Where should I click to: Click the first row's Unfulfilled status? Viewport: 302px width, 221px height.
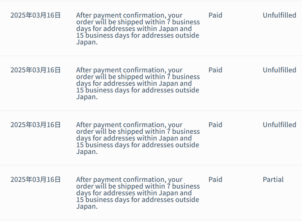click(279, 15)
